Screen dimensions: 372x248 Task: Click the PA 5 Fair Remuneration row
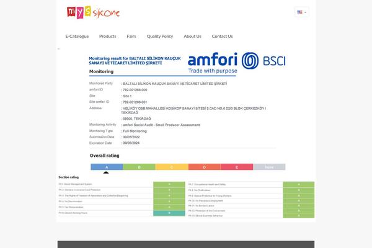point(122,207)
